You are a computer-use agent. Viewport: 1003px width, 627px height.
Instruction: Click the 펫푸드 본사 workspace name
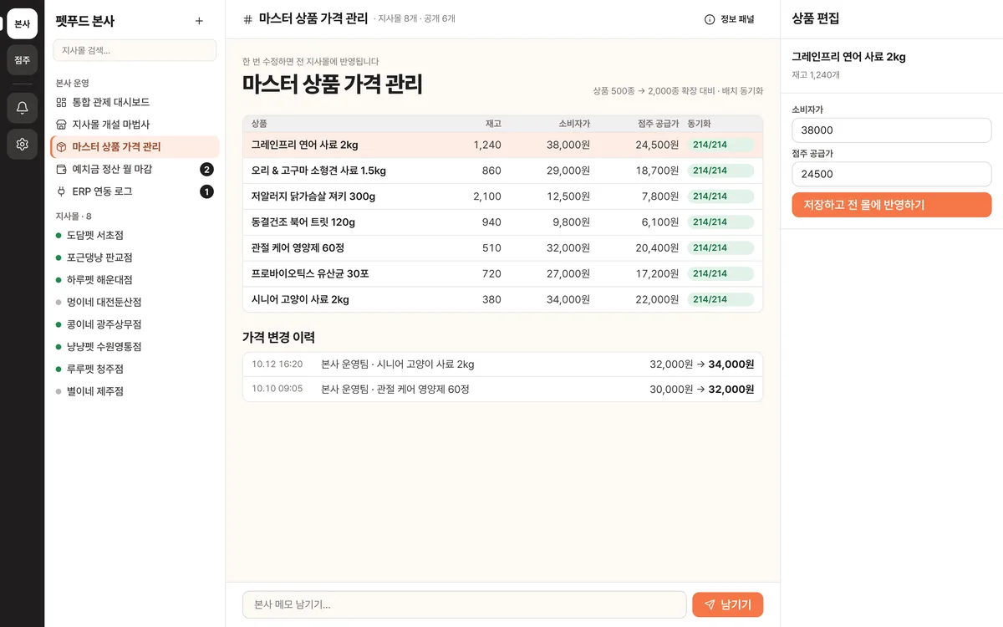pyautogui.click(x=85, y=22)
